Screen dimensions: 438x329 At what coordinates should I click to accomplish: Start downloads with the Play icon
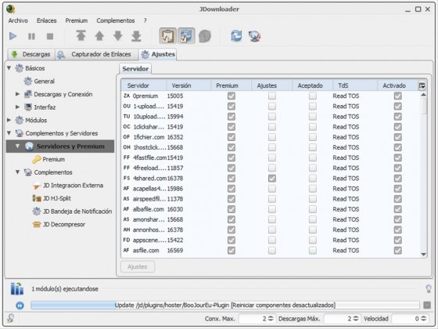coord(13,36)
